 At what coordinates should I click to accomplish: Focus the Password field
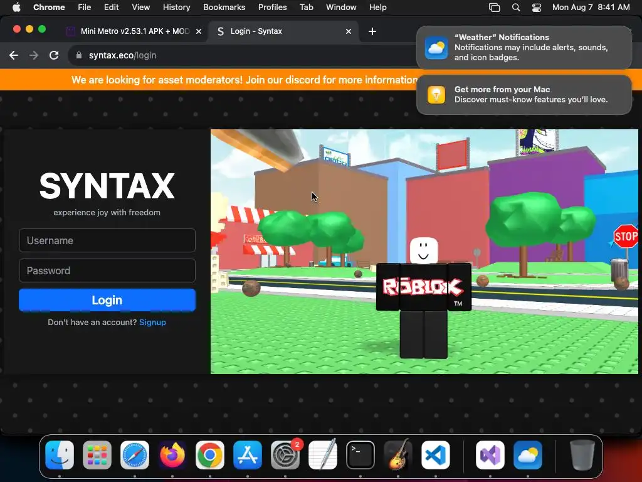click(107, 270)
